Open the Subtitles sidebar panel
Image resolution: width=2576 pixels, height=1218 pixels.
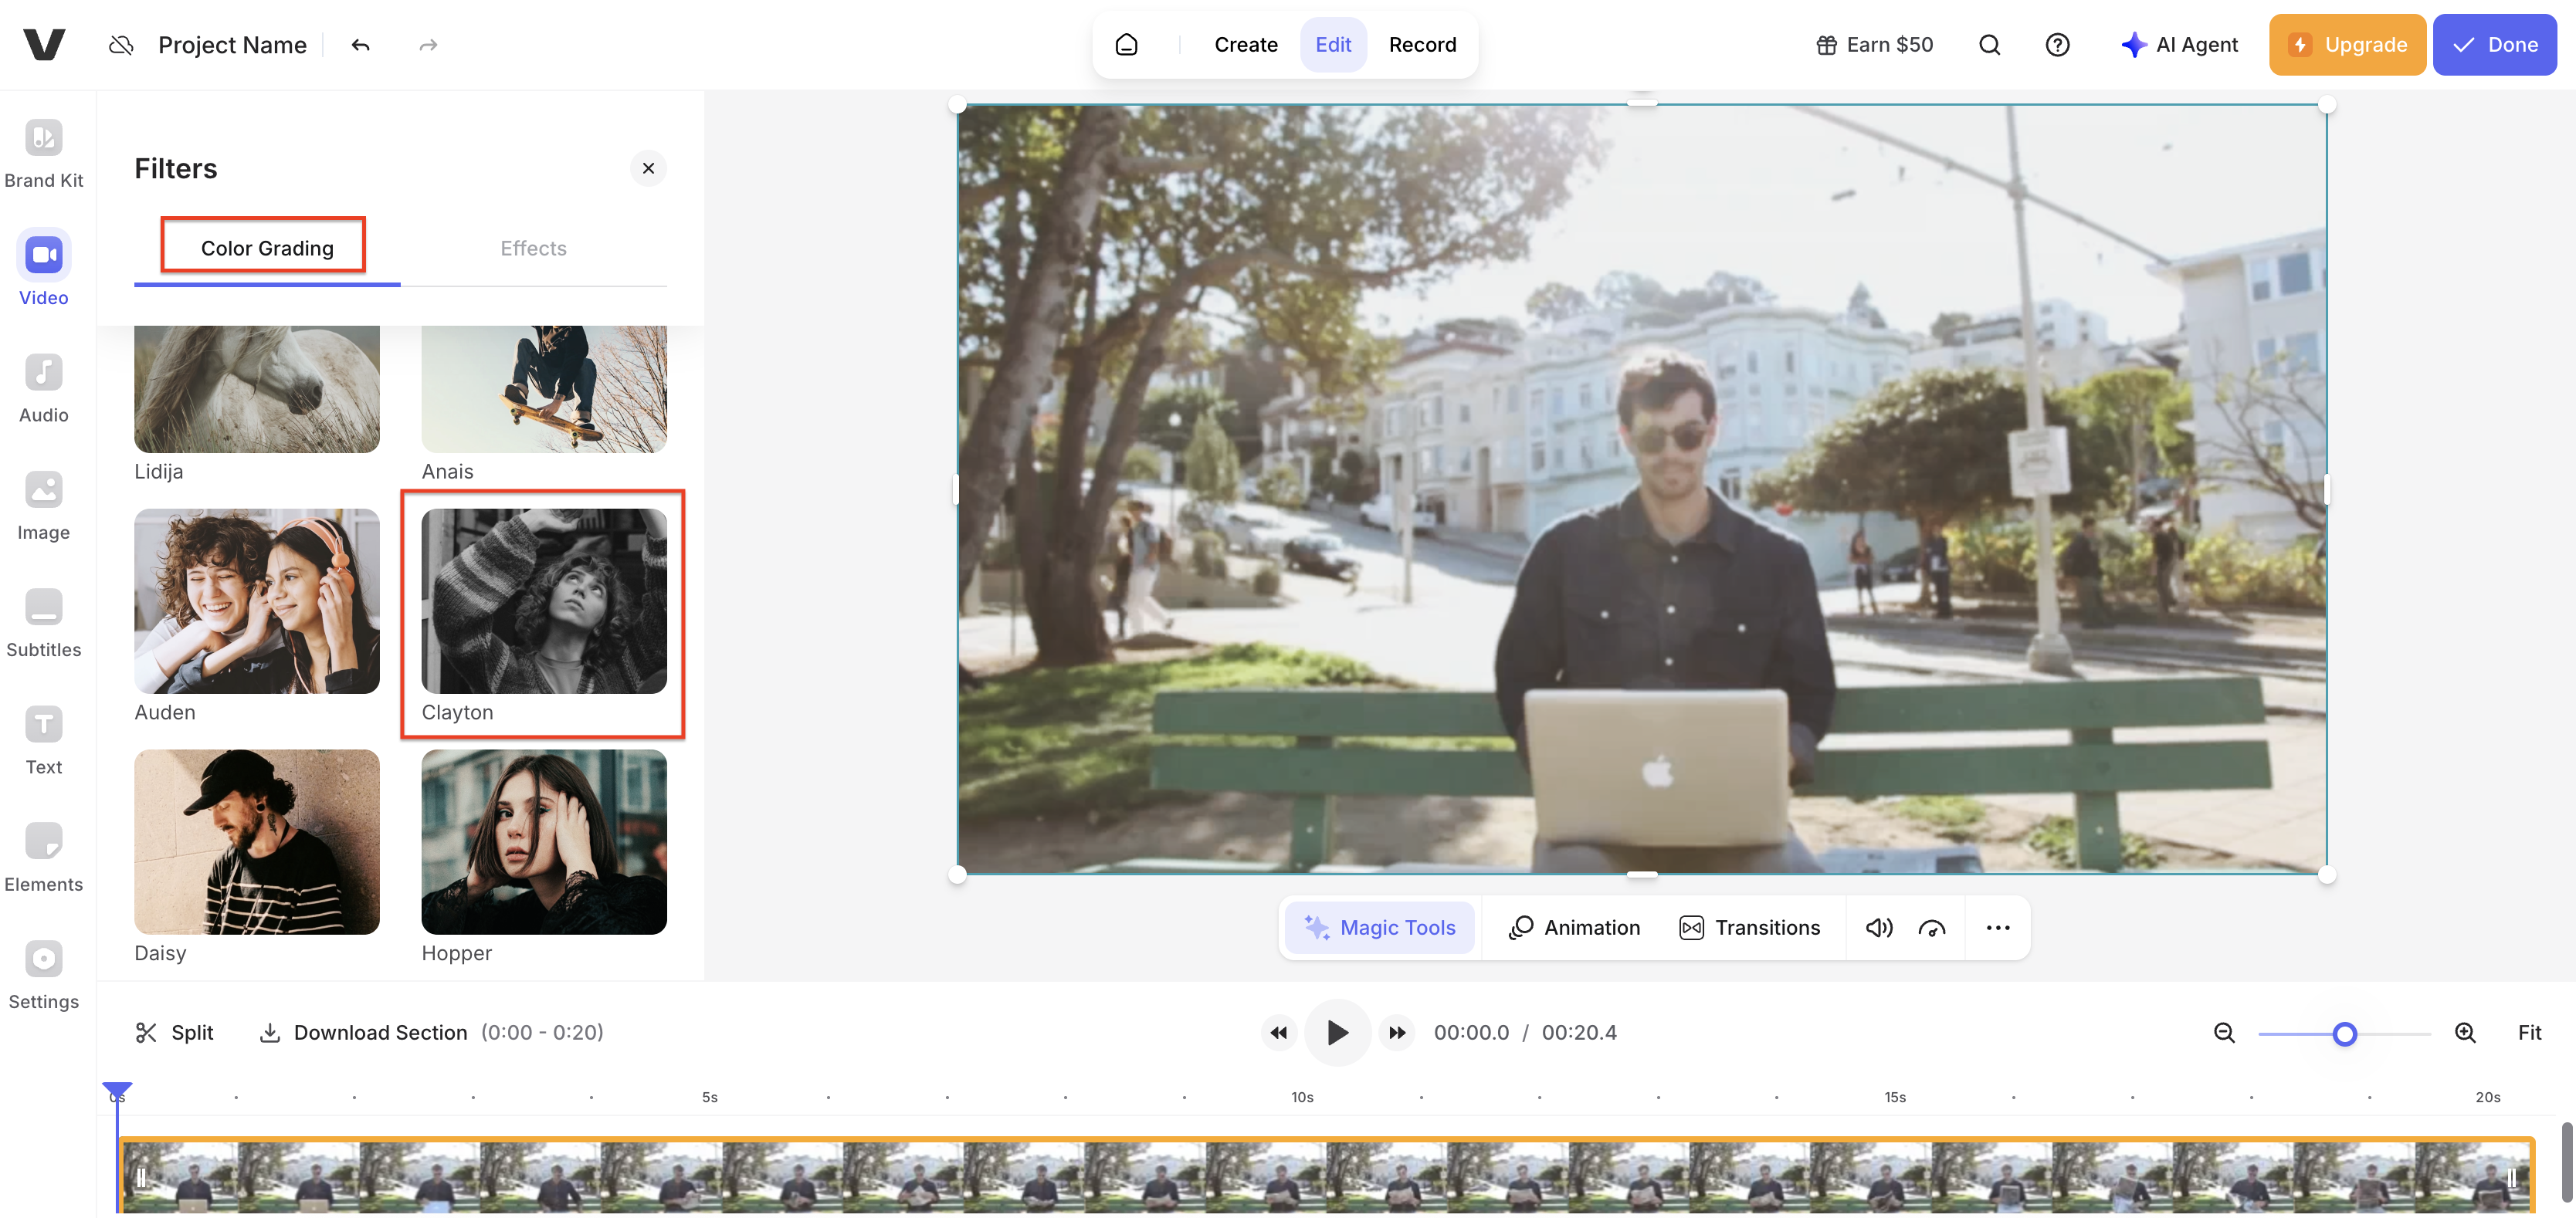[43, 622]
